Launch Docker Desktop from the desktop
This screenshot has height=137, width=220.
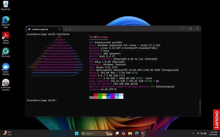click(6, 69)
